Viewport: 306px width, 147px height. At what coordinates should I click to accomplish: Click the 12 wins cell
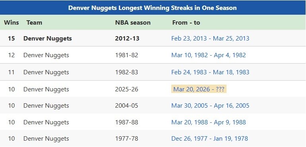click(11, 55)
